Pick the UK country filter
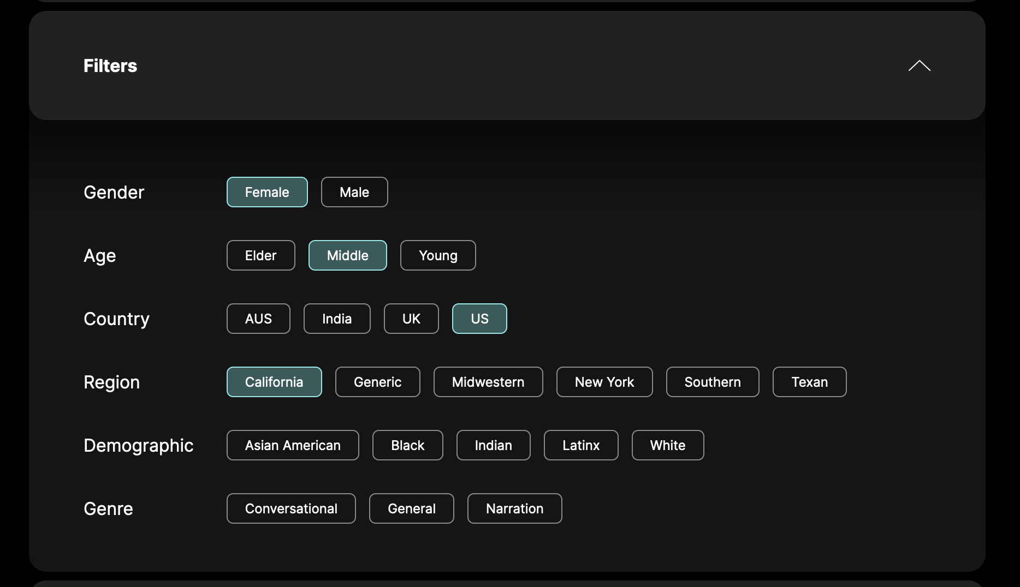1020x587 pixels. point(411,319)
